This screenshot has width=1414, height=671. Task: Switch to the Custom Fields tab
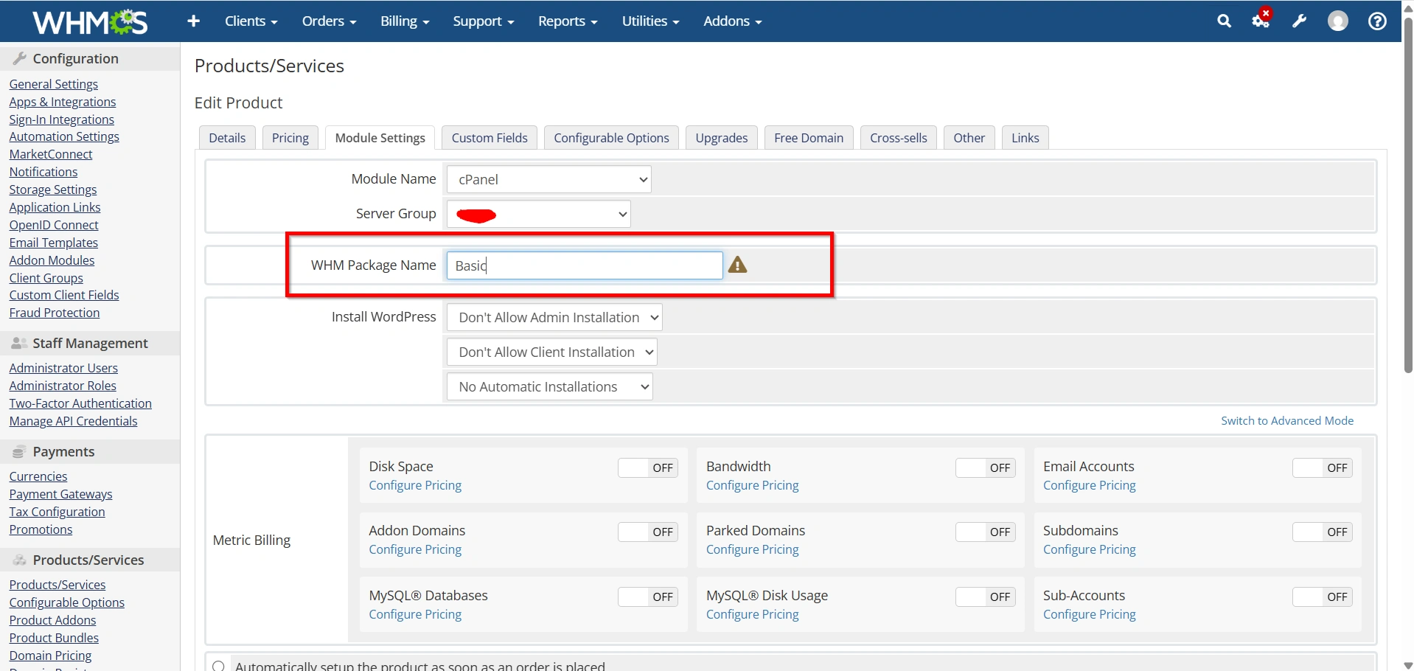point(490,138)
